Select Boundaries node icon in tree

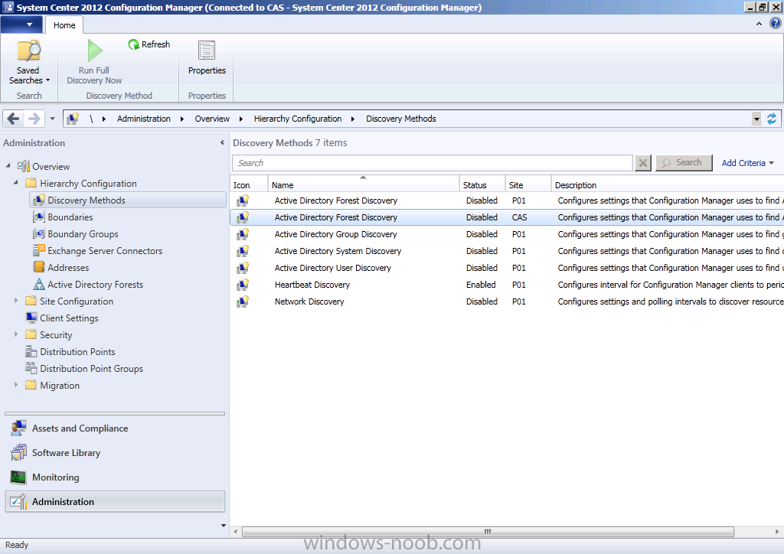(38, 217)
